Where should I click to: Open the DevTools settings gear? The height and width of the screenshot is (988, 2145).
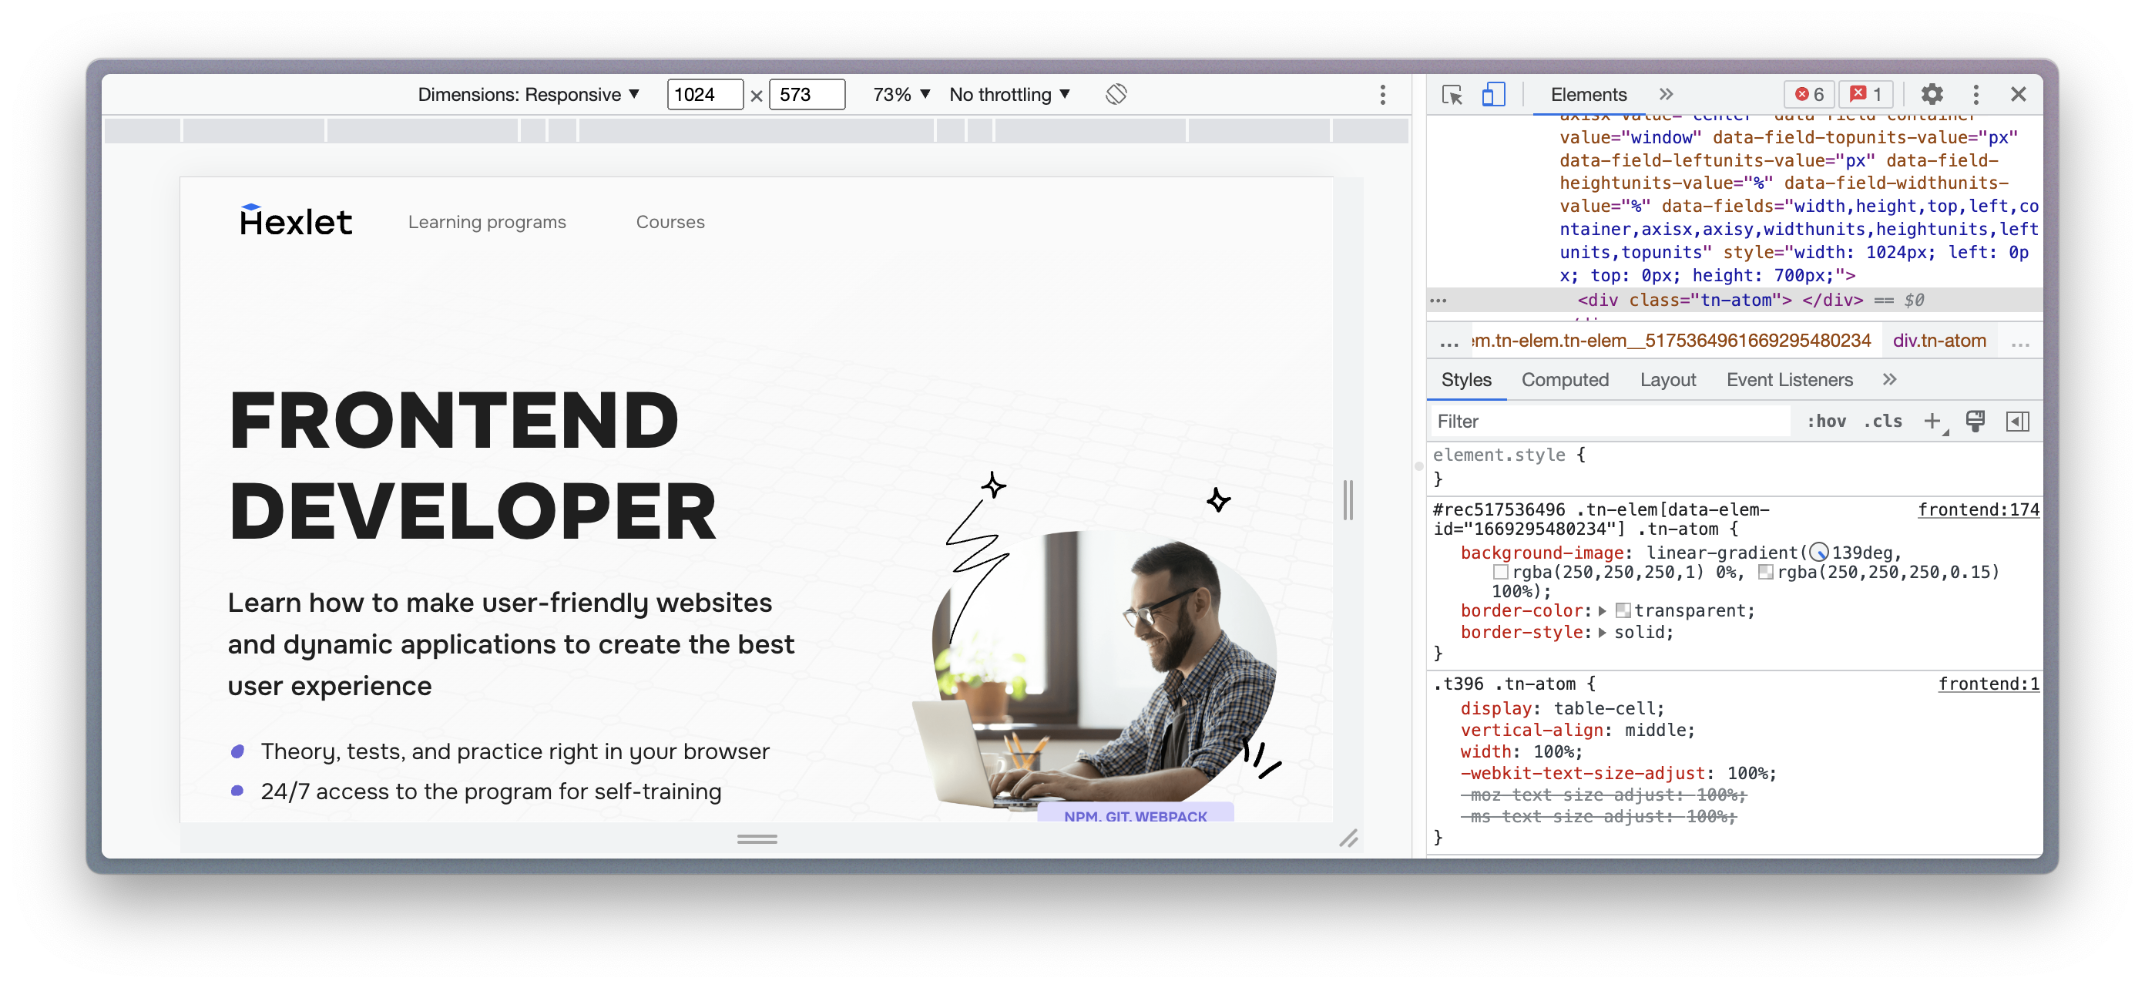pyautogui.click(x=1932, y=94)
